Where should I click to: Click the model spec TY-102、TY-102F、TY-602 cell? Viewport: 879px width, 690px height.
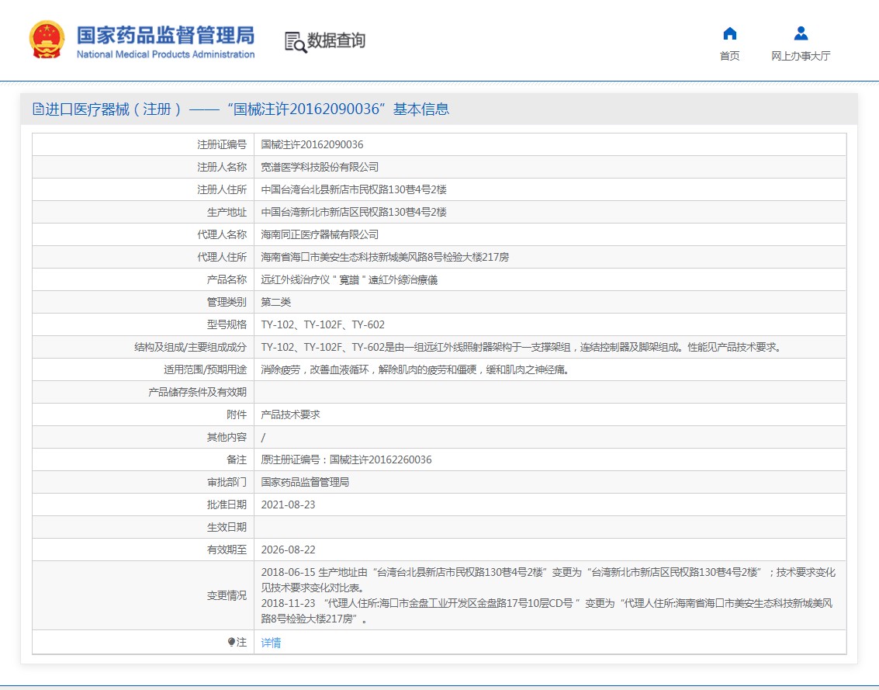[x=323, y=324]
